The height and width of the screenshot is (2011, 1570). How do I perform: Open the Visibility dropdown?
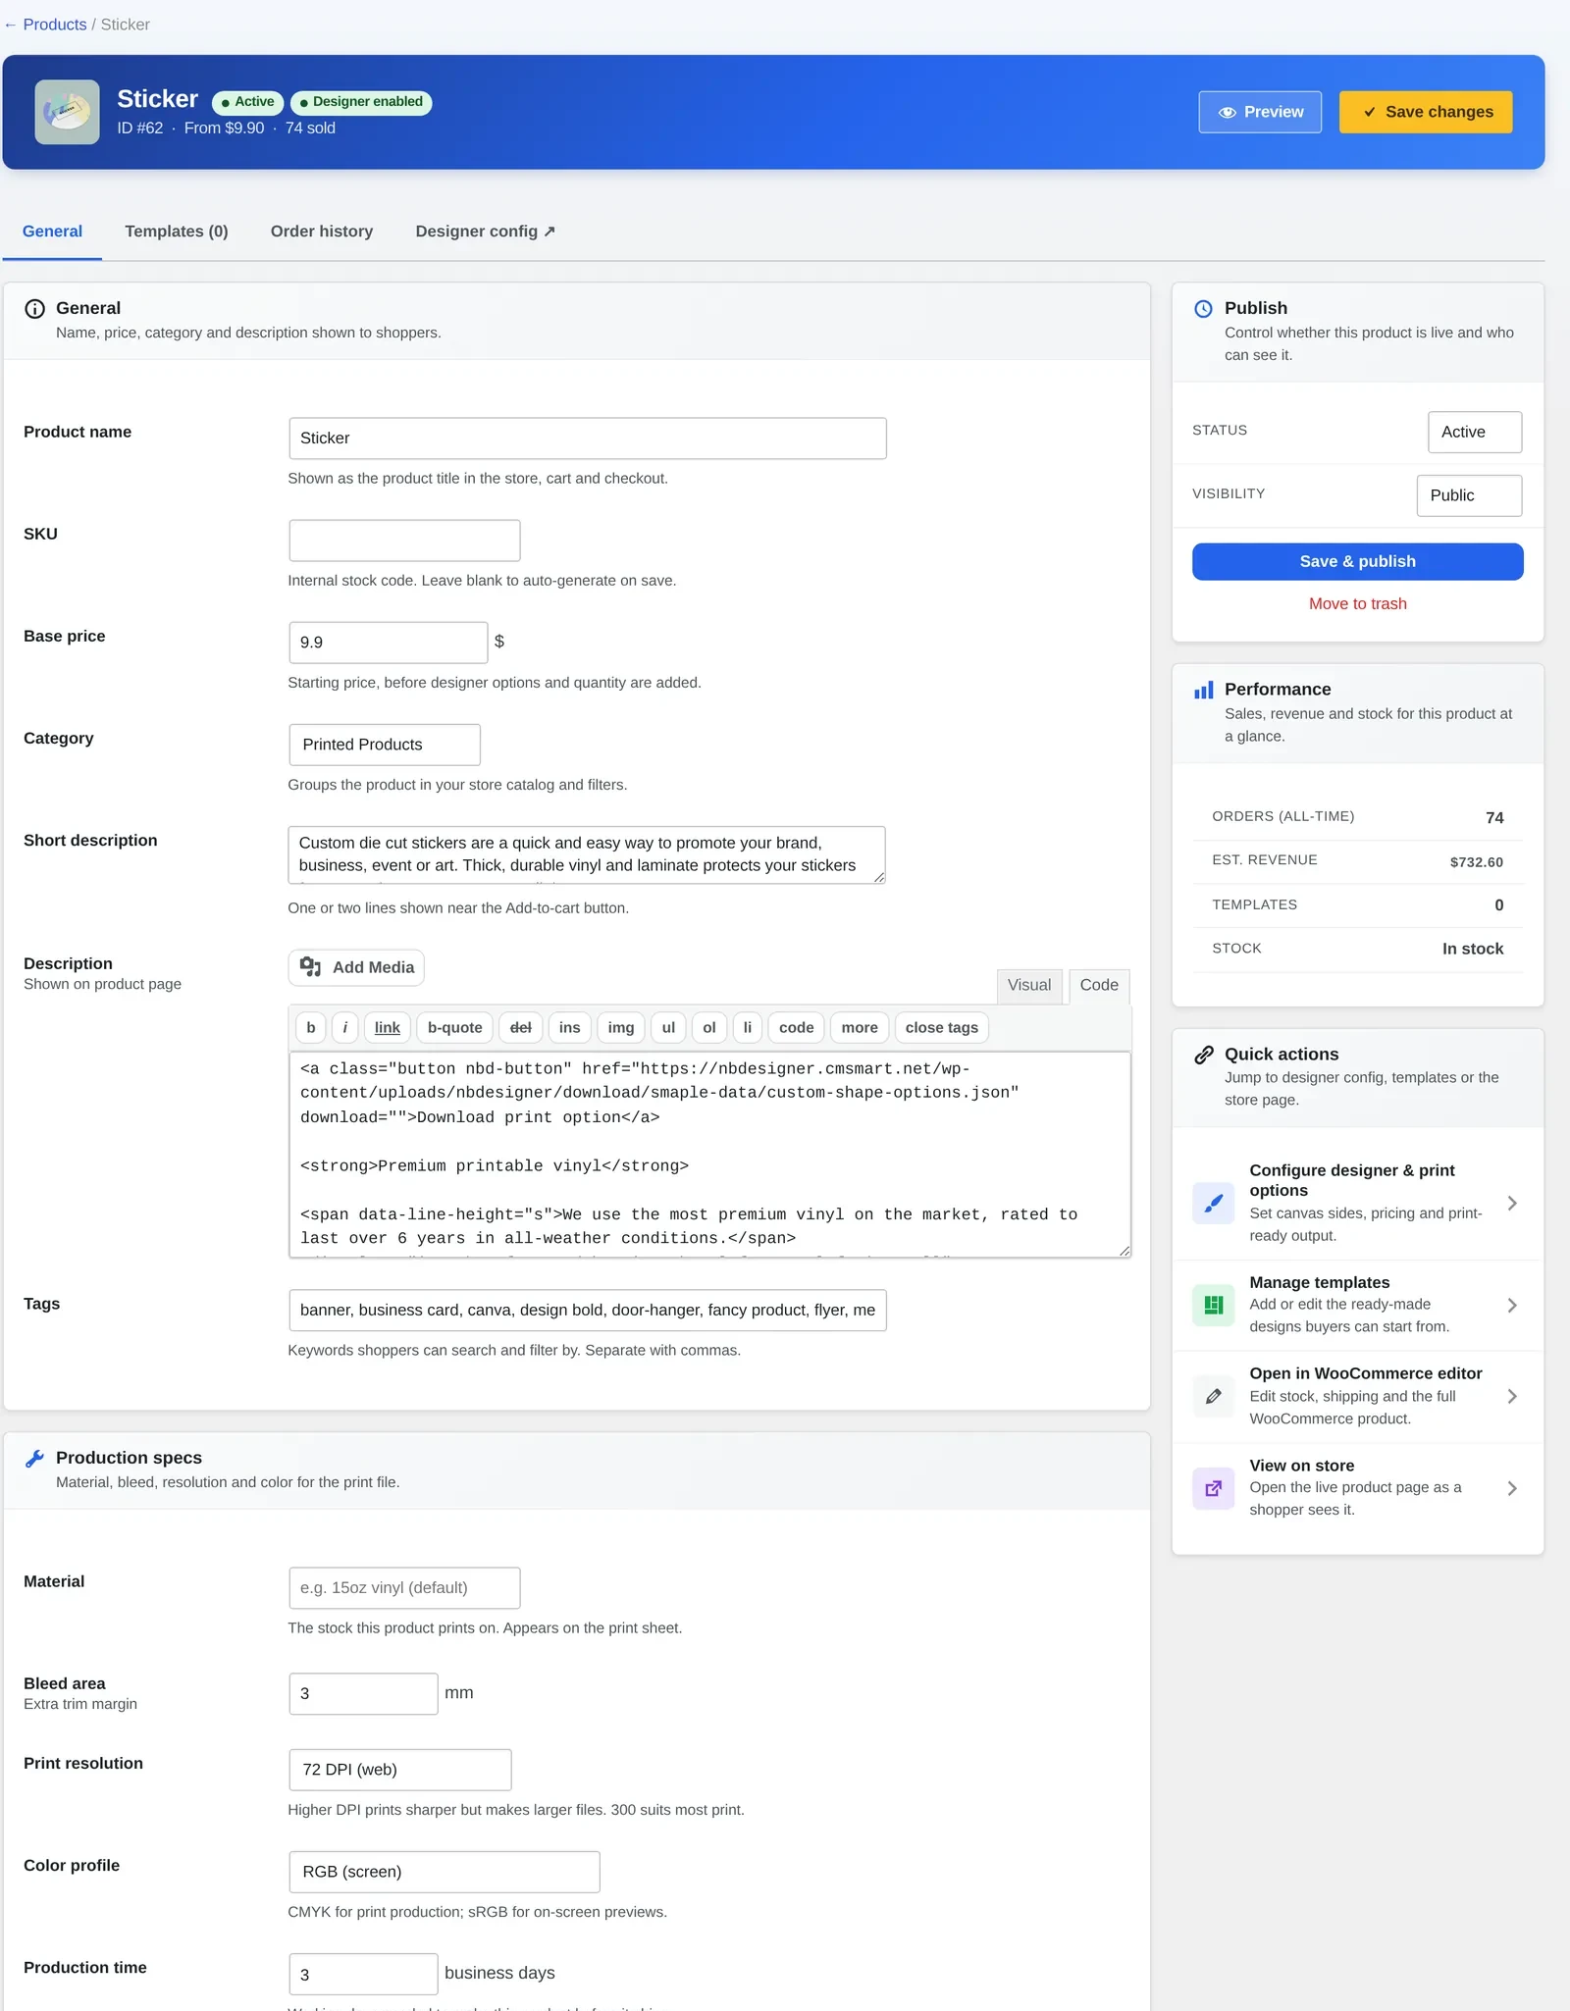coord(1469,495)
